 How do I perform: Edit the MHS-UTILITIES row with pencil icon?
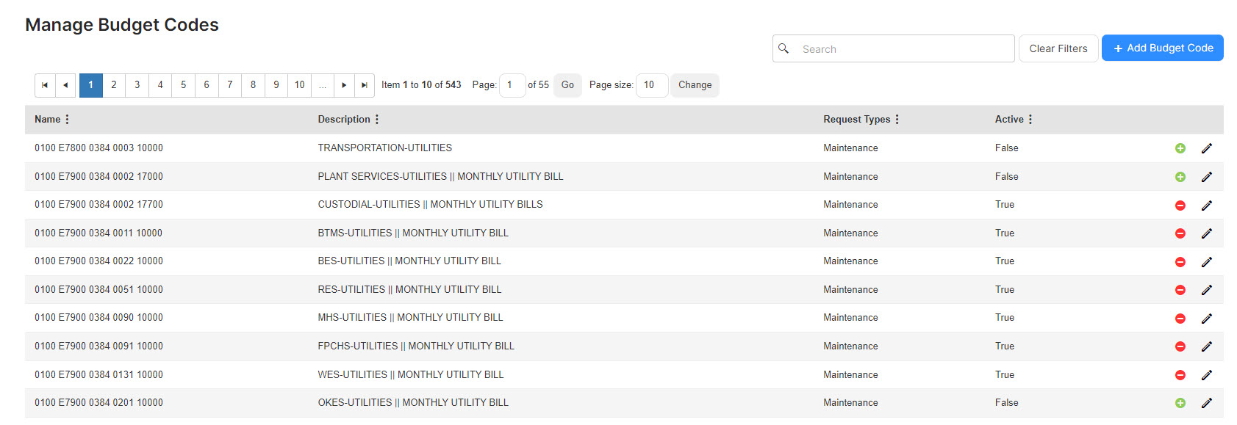pos(1206,319)
